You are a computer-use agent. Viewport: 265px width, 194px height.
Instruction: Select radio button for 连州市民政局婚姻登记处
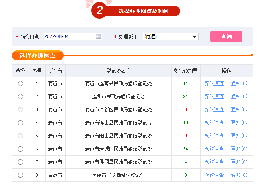[x=20, y=96]
